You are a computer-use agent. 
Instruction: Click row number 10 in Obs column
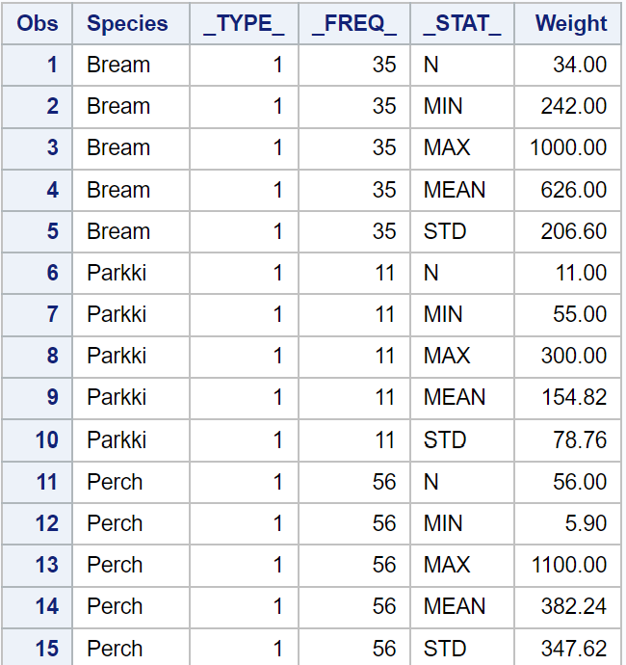coord(38,439)
